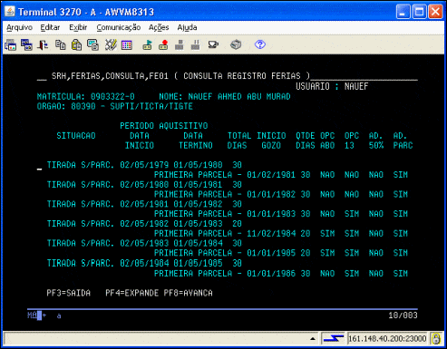This screenshot has width=447, height=349.
Task: Open the Ajuda menu
Action: [187, 27]
